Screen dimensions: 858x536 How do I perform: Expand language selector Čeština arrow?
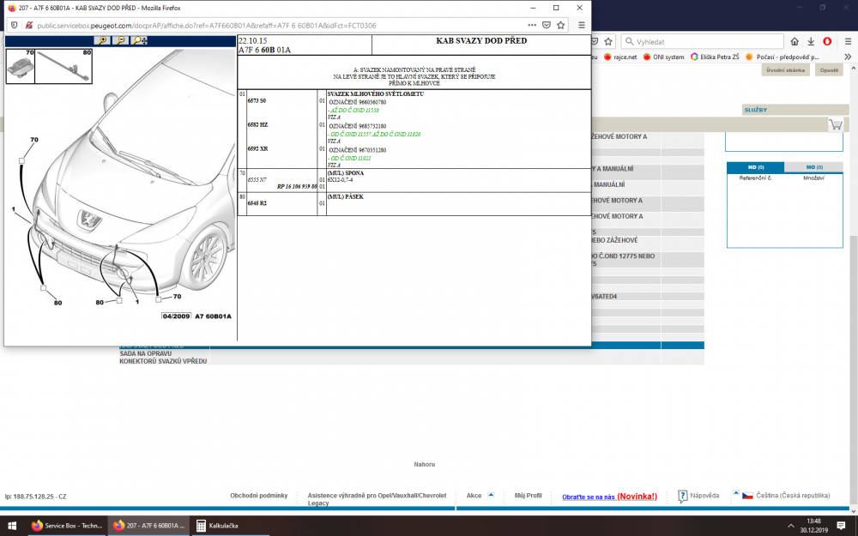[736, 492]
